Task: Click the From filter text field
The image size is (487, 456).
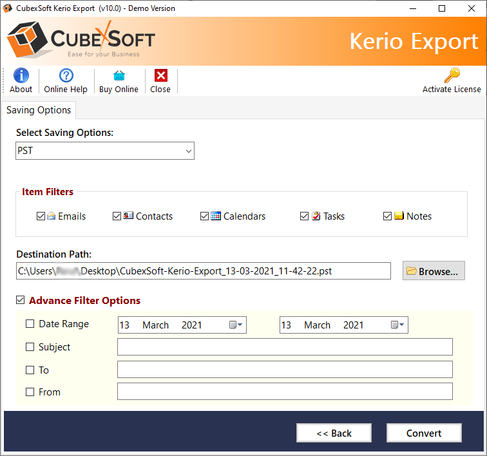Action: pos(285,392)
